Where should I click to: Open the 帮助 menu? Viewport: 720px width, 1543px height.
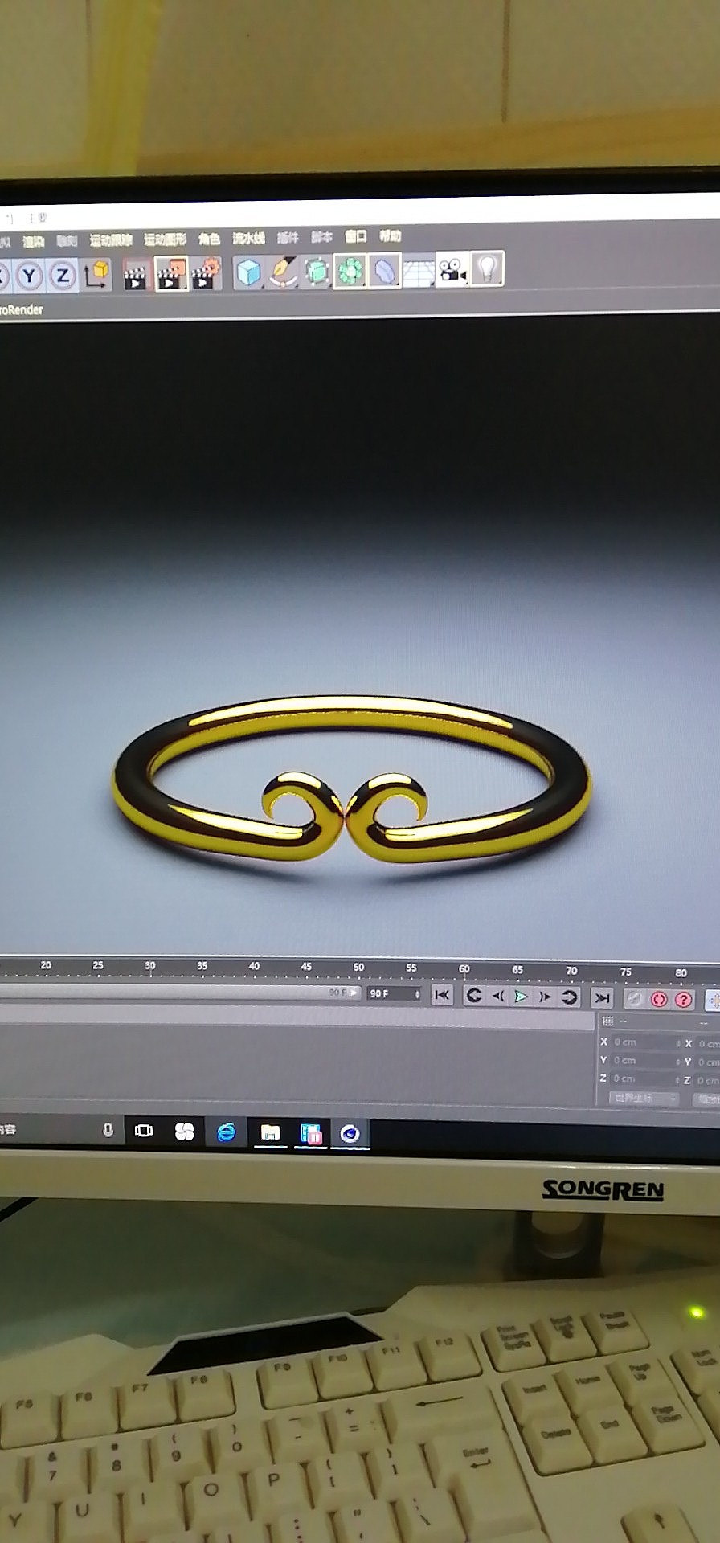[x=390, y=235]
